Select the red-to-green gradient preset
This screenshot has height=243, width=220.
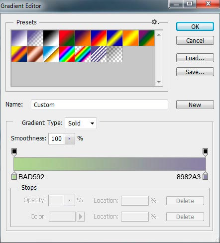click(x=67, y=38)
